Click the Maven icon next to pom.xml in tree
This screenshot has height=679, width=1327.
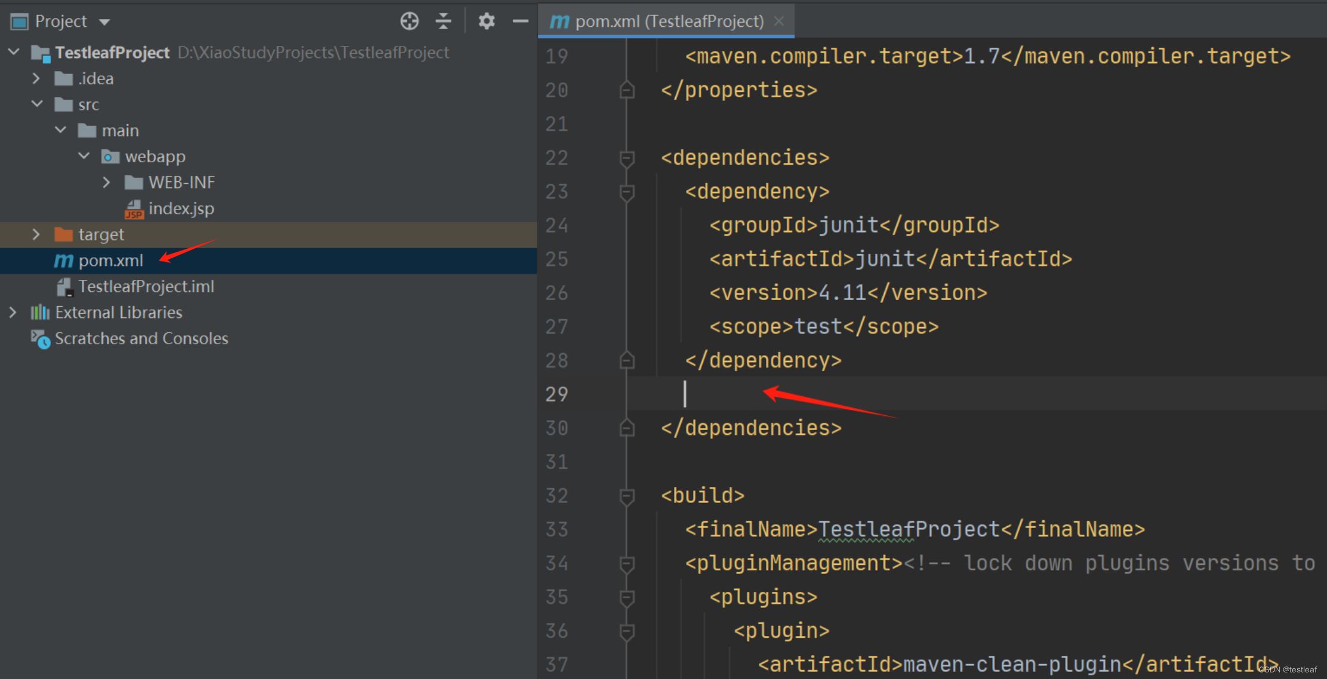63,261
